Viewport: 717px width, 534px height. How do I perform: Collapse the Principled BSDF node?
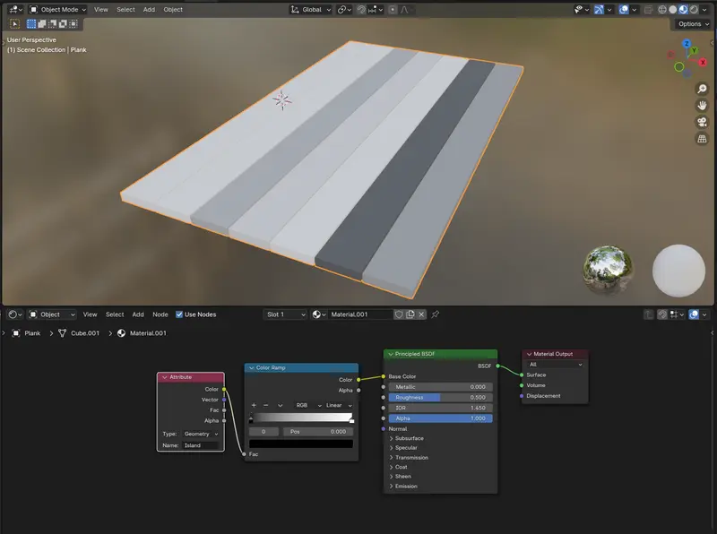tap(390, 355)
